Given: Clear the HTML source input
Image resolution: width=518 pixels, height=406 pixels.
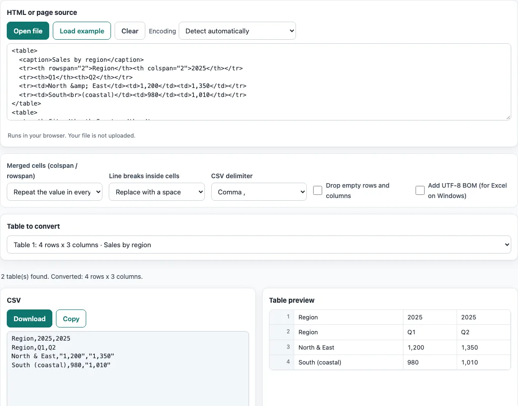Looking at the screenshot, I should [130, 31].
